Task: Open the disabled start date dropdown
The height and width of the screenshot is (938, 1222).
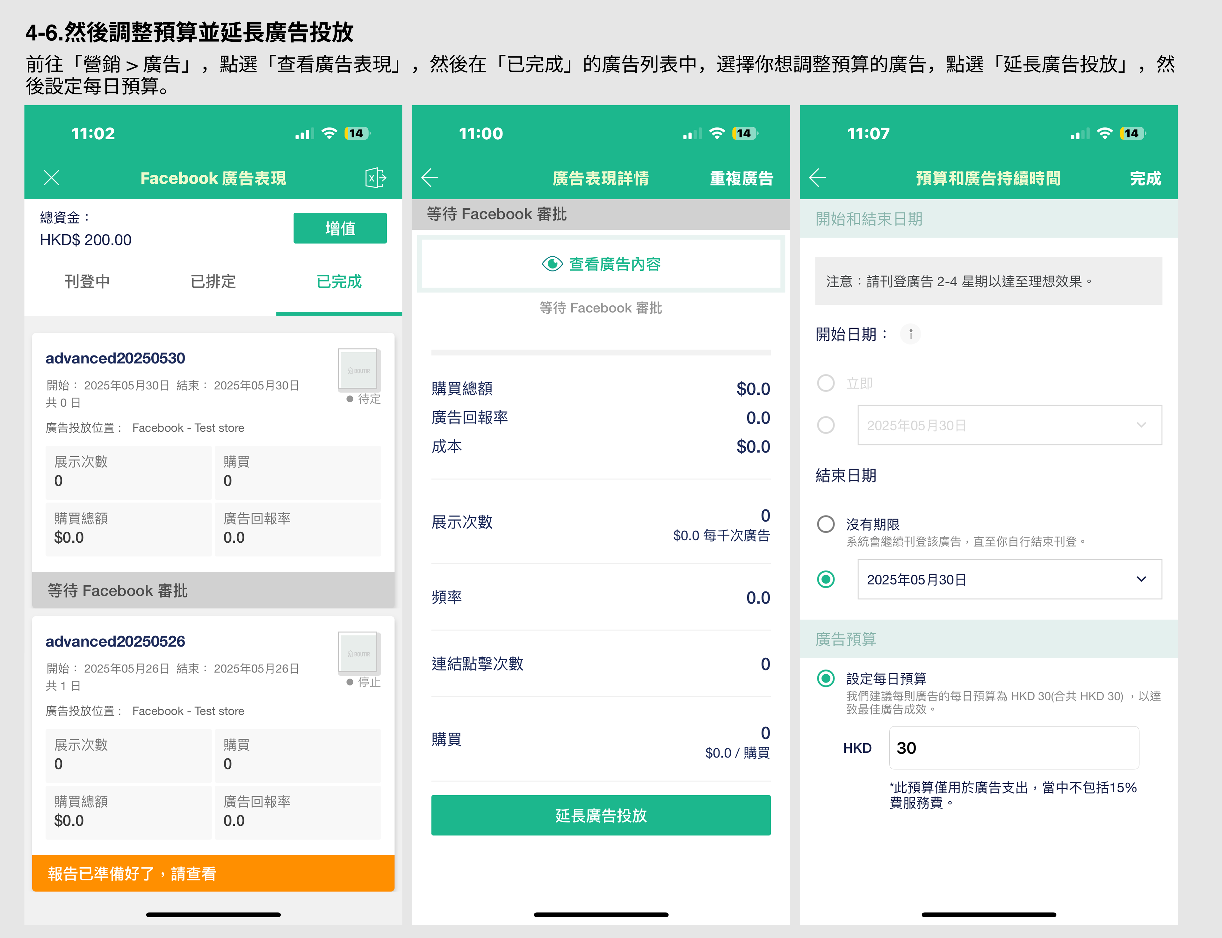Action: click(x=1009, y=425)
